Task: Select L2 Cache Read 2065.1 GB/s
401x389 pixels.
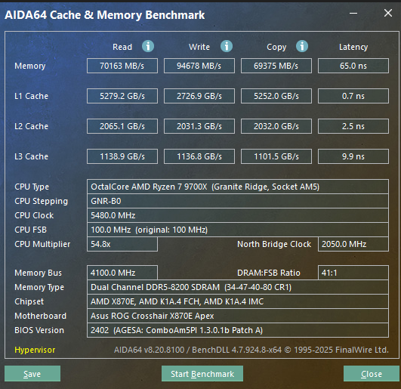Action: (122, 126)
